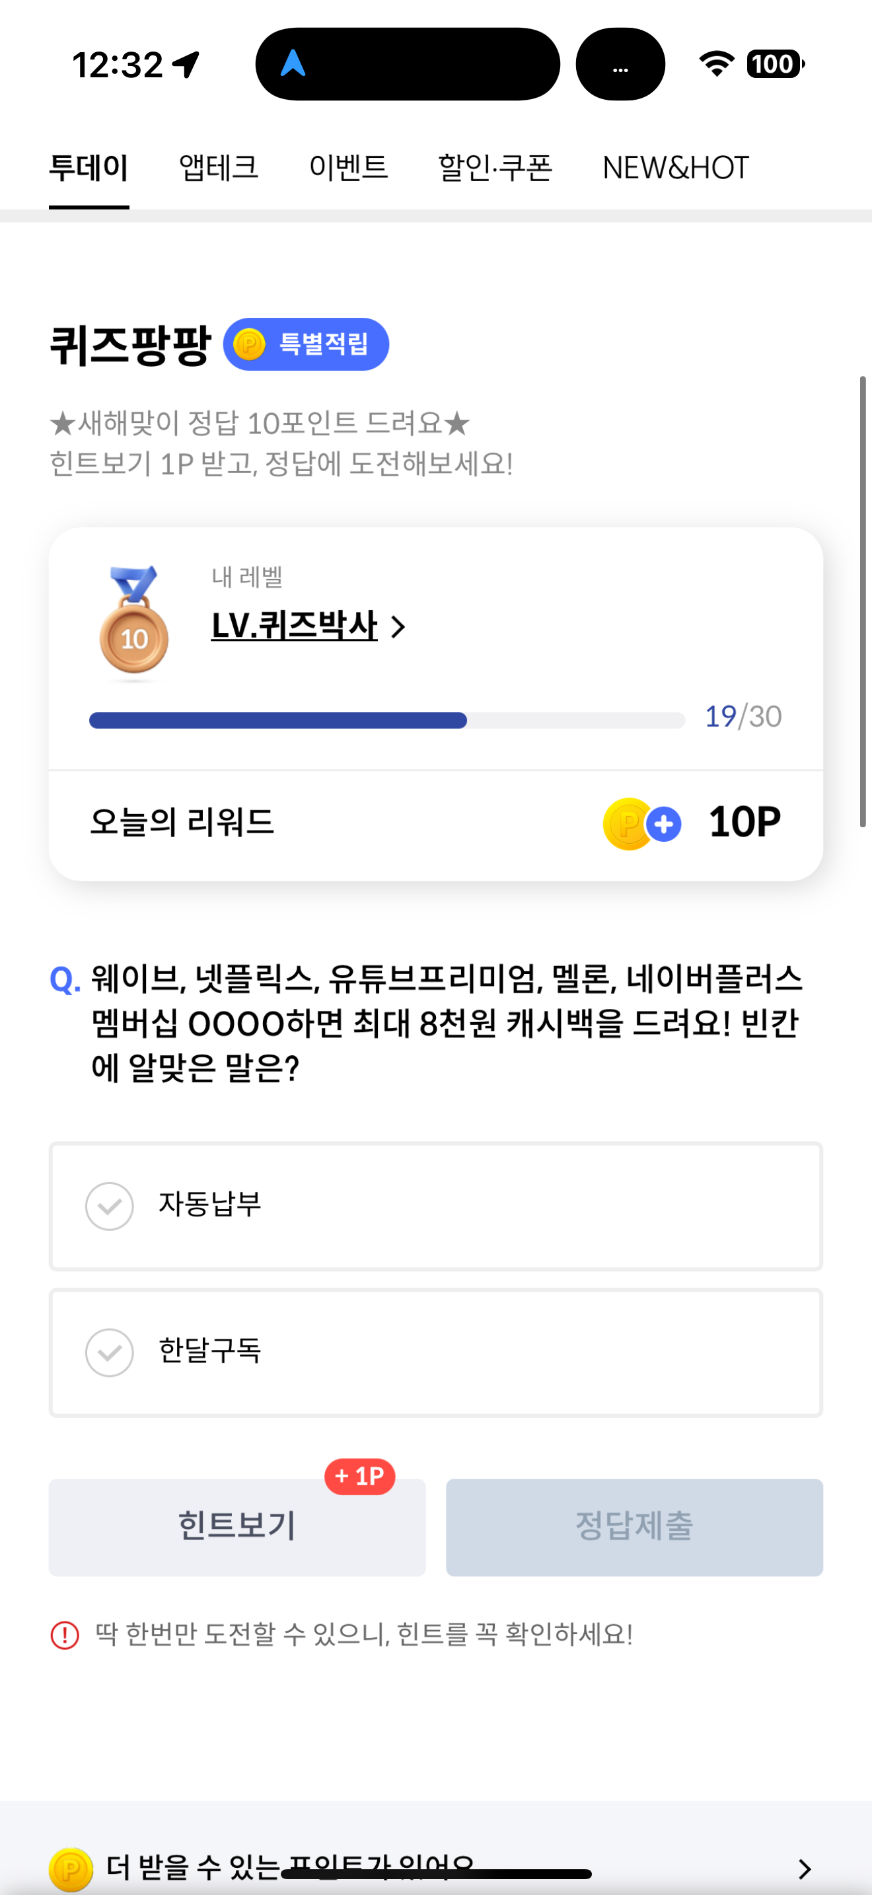Tap the +1P red bubble badge
Viewport: 872px width, 1895px height.
click(359, 1477)
